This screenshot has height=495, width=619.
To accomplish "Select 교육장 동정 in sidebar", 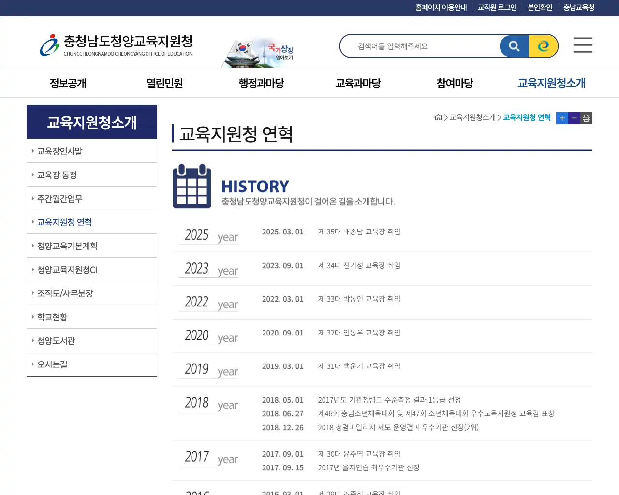I will (x=92, y=175).
